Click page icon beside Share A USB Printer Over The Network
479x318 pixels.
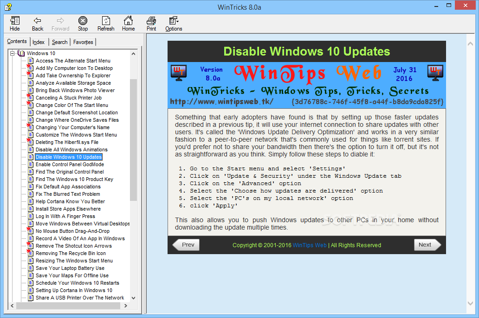[x=31, y=298]
